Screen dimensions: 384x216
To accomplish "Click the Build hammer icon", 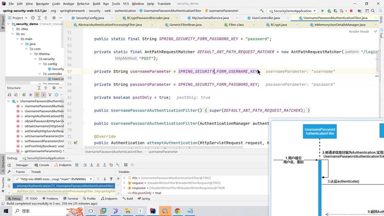I will (262, 10).
